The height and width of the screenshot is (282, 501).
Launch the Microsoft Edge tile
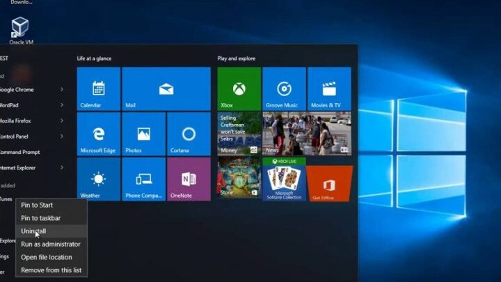tap(99, 134)
